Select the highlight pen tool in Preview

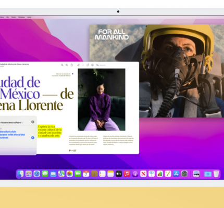[79, 65]
